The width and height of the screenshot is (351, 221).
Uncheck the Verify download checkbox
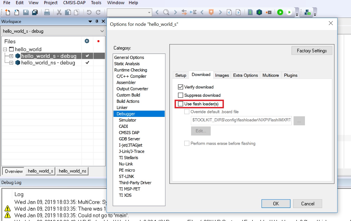pyautogui.click(x=181, y=87)
